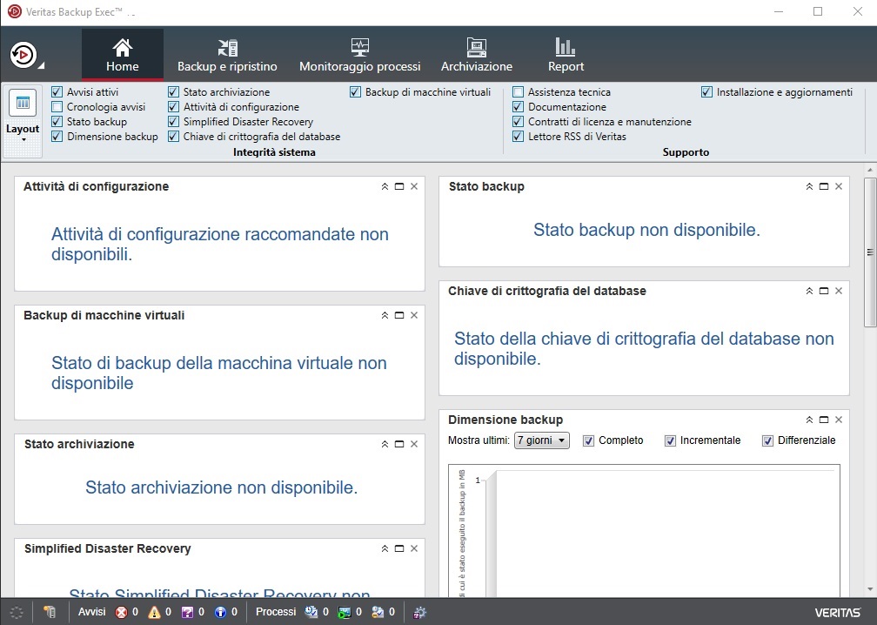Click the yellow warning alerts icon
The image size is (877, 625).
tap(154, 612)
